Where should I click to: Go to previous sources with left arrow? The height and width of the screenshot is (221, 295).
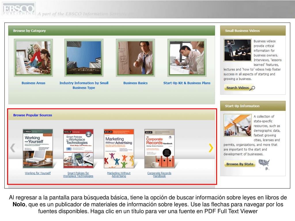point(13,148)
